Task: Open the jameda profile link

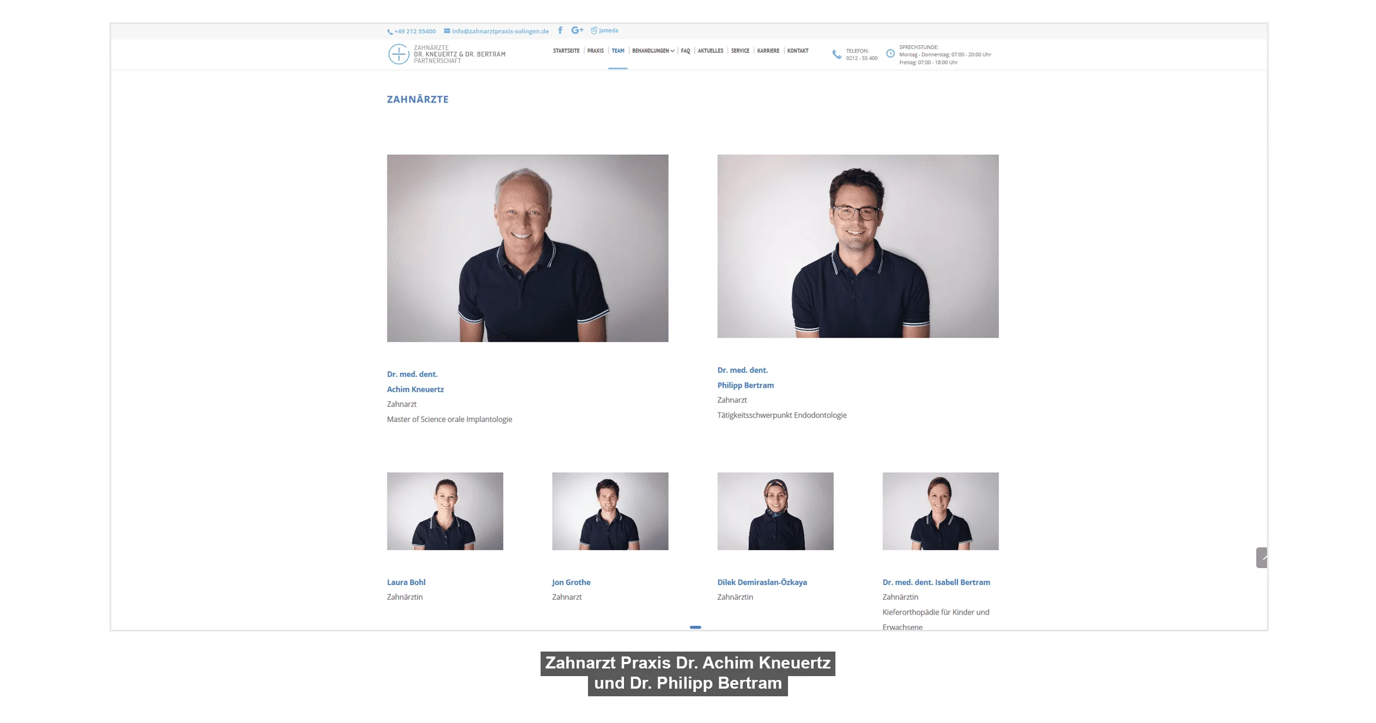Action: pyautogui.click(x=604, y=31)
